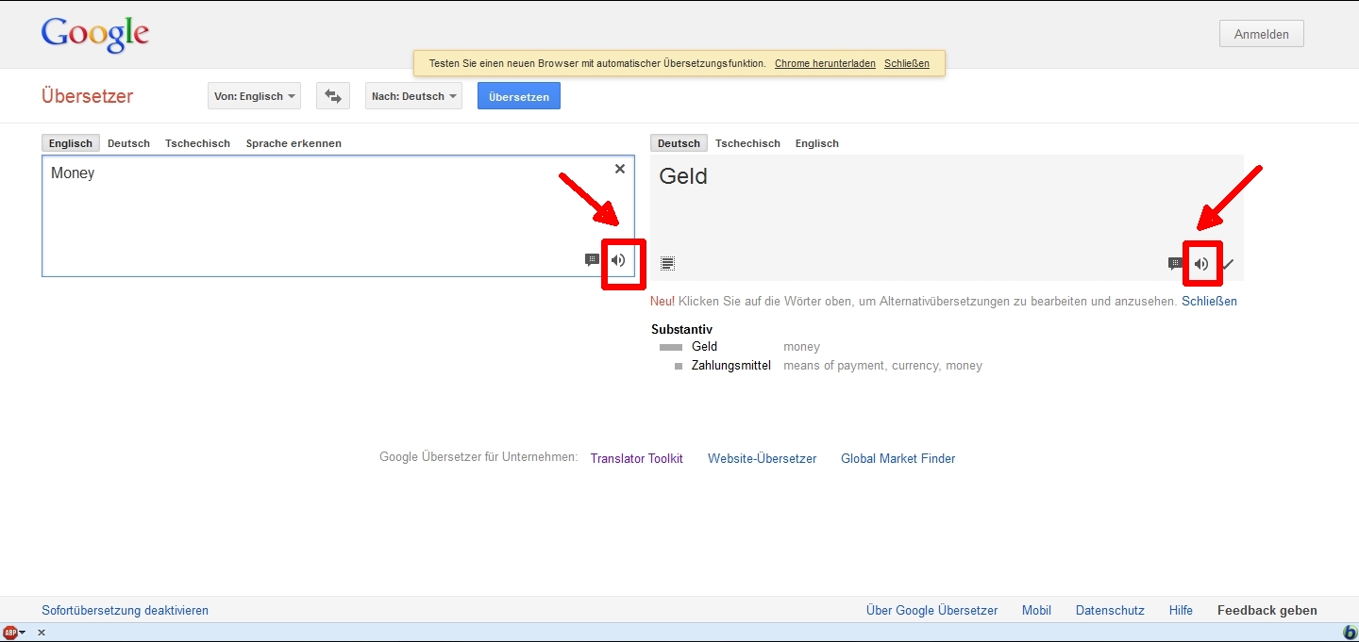Click the Übersetzer page title

(x=88, y=96)
